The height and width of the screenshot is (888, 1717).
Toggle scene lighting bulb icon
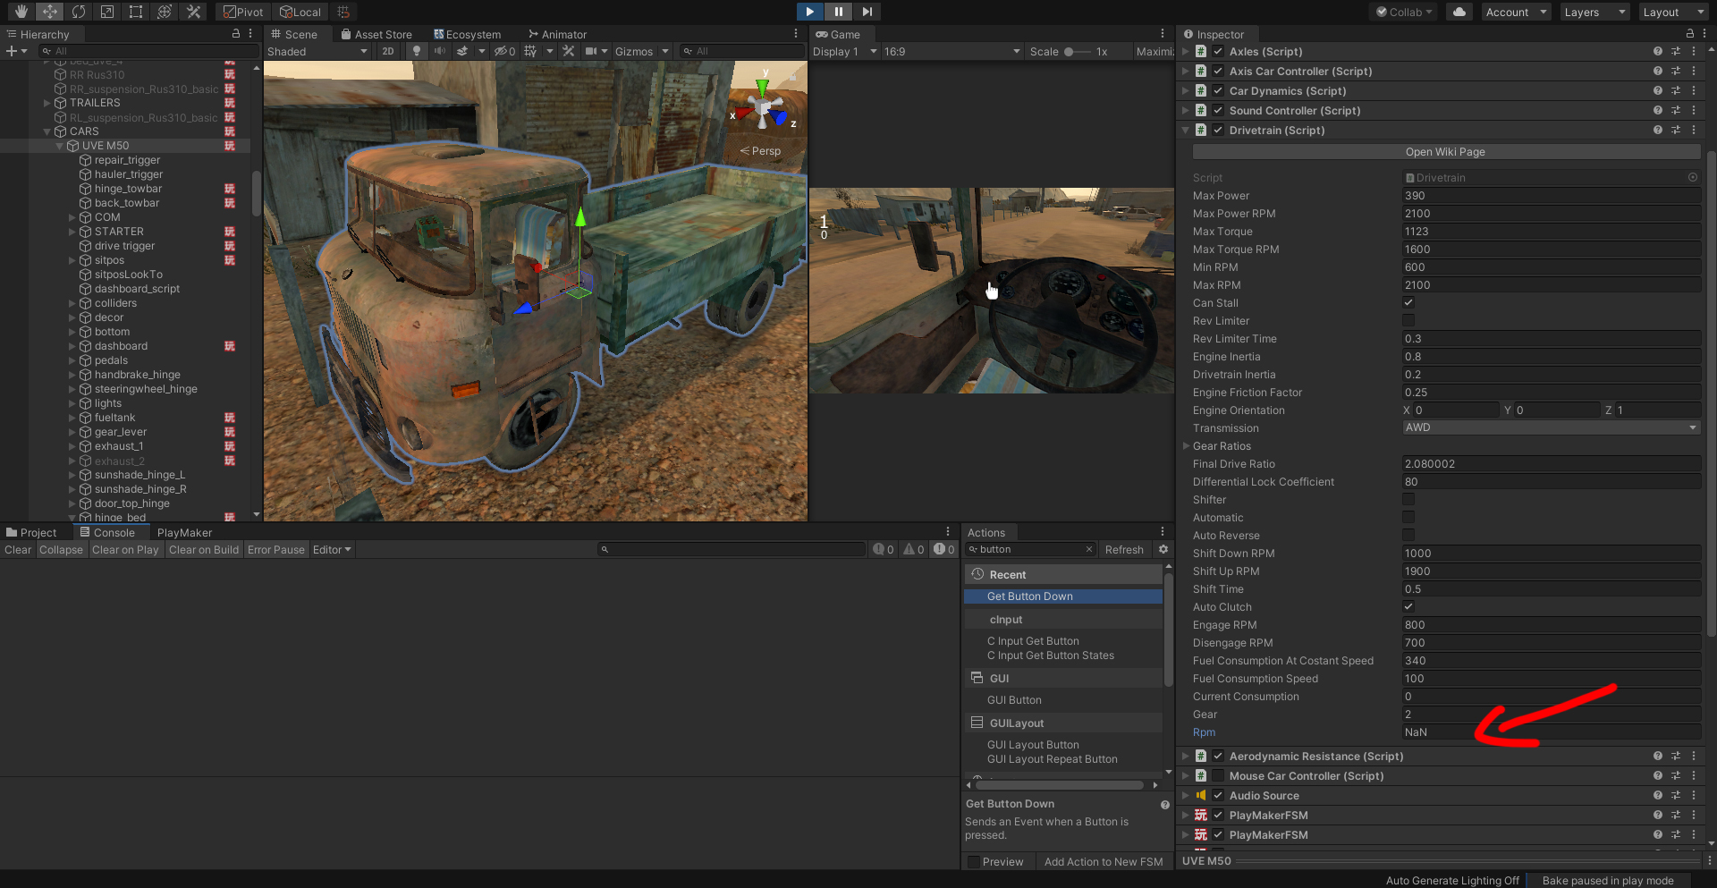point(416,51)
